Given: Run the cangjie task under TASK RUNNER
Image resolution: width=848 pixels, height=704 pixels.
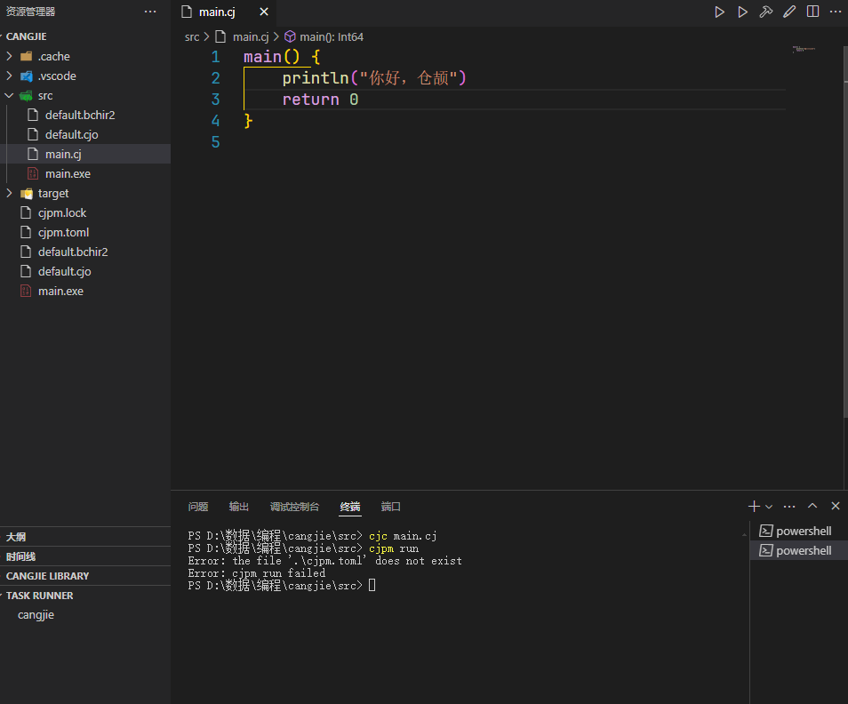Looking at the screenshot, I should click(x=36, y=614).
